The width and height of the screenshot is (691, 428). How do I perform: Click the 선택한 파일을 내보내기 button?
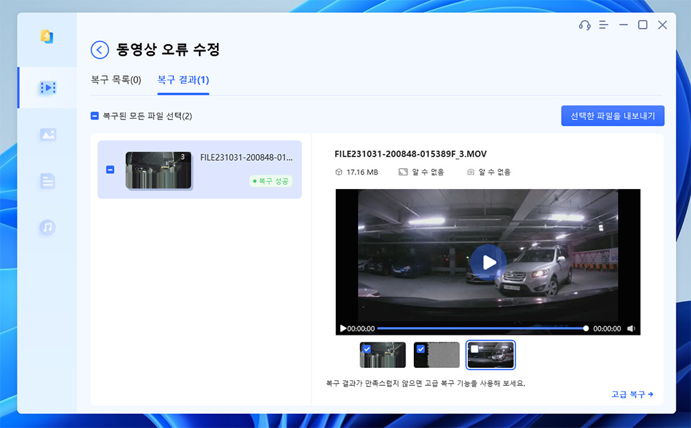tap(612, 116)
